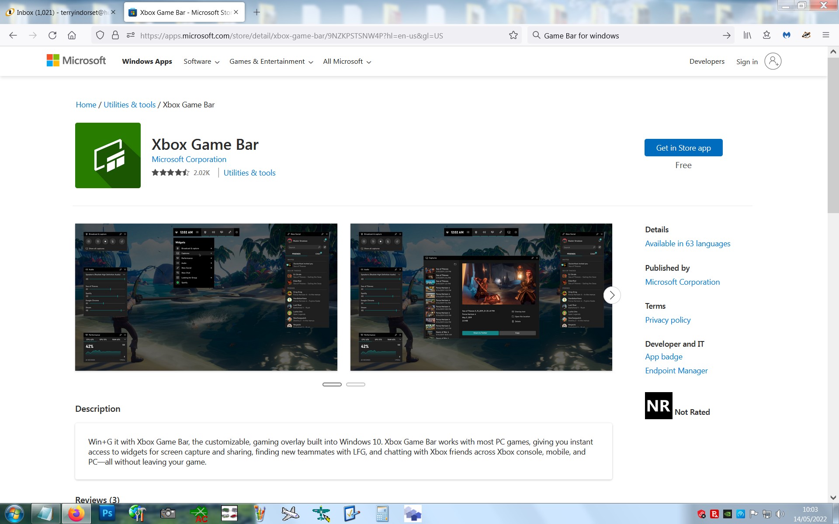Open first Game Bar widgets screenshot
Image resolution: width=839 pixels, height=524 pixels.
206,297
